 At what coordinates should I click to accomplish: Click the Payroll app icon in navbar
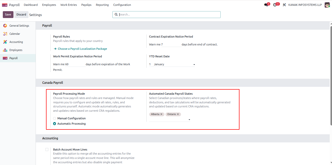[5, 5]
